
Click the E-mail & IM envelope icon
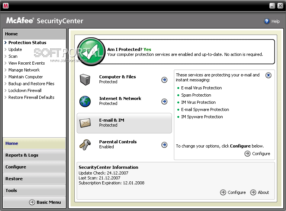click(x=85, y=123)
